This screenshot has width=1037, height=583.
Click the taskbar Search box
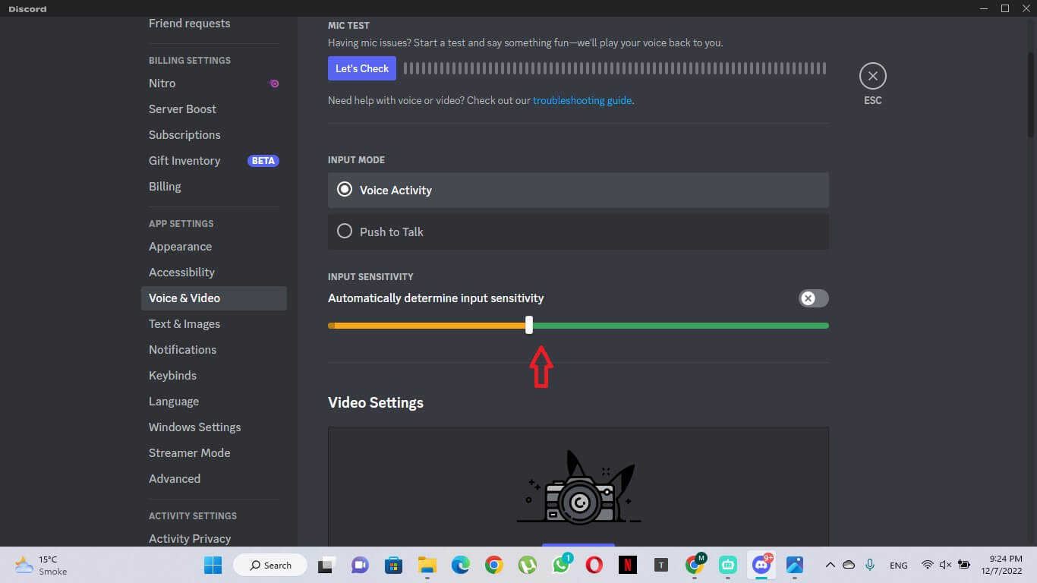coord(270,565)
